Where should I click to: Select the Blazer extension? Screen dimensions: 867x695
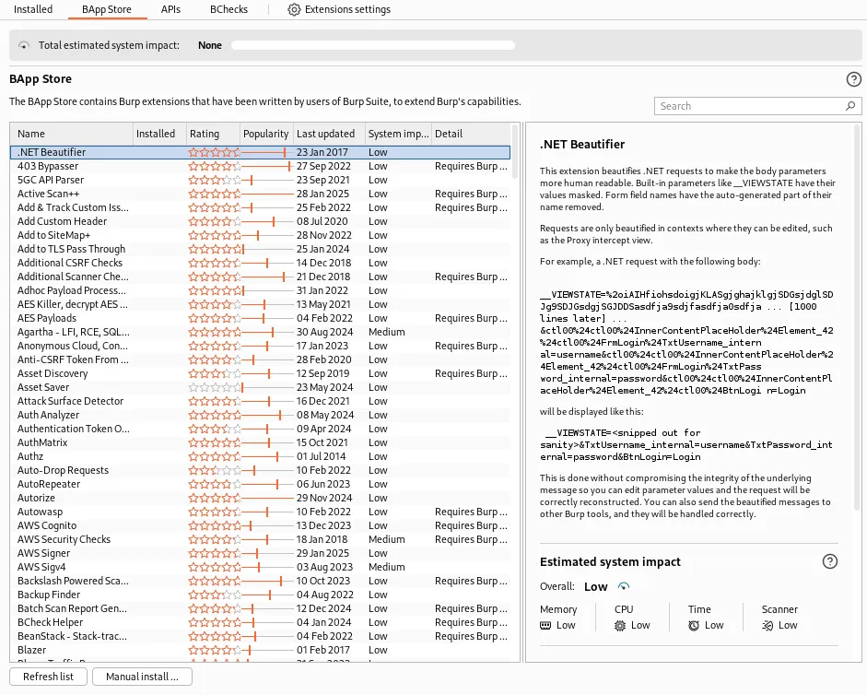tap(260, 650)
